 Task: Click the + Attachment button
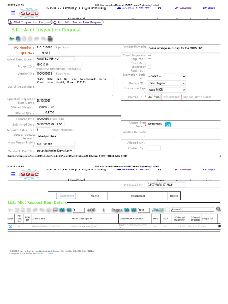pos(66,196)
